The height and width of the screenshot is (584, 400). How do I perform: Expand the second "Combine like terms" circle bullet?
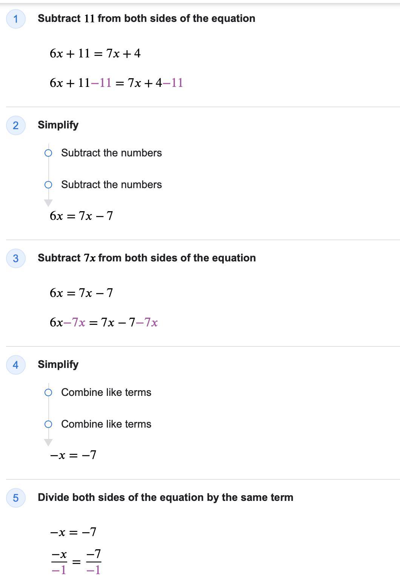click(48, 424)
